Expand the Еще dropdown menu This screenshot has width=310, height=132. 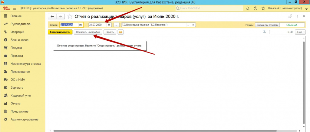300,32
